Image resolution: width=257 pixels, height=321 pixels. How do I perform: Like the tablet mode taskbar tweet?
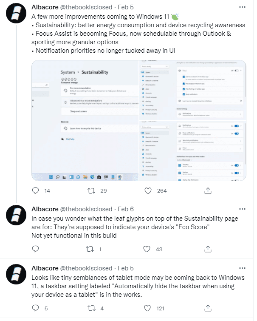tap(147, 308)
